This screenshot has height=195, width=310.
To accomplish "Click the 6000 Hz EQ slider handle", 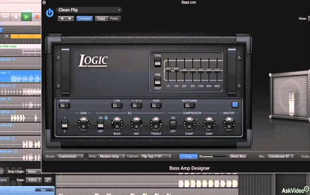I will tap(217, 70).
